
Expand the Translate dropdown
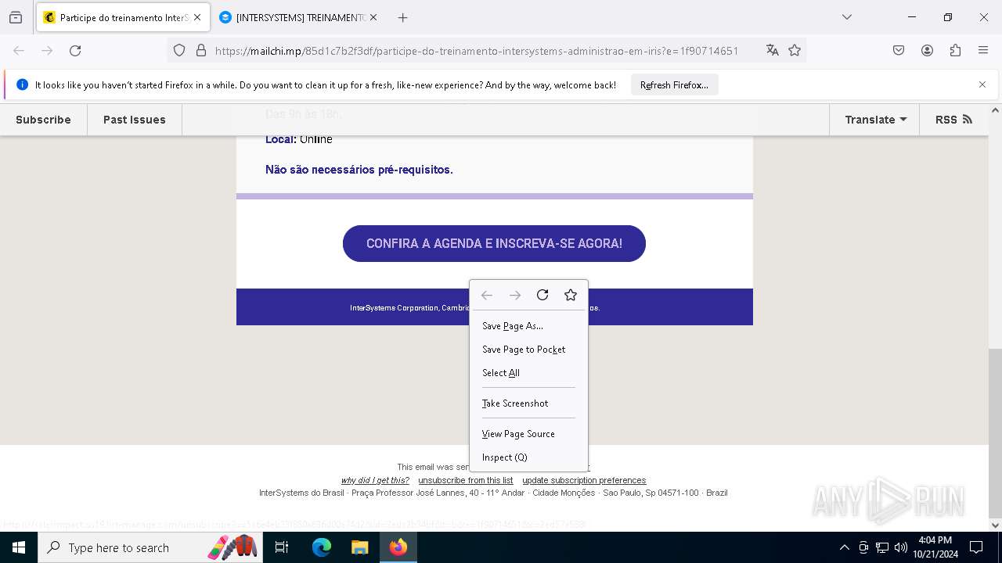click(875, 120)
